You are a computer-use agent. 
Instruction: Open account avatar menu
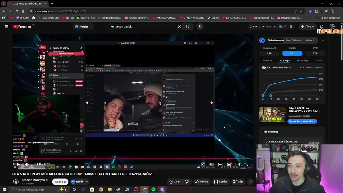(332, 27)
